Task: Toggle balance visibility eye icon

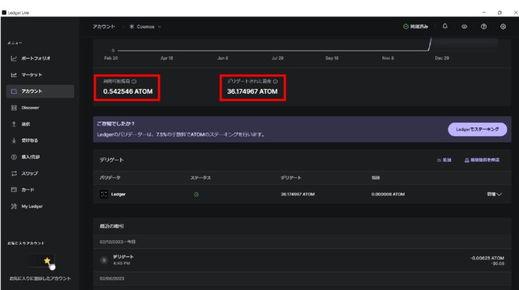Action: [464, 27]
